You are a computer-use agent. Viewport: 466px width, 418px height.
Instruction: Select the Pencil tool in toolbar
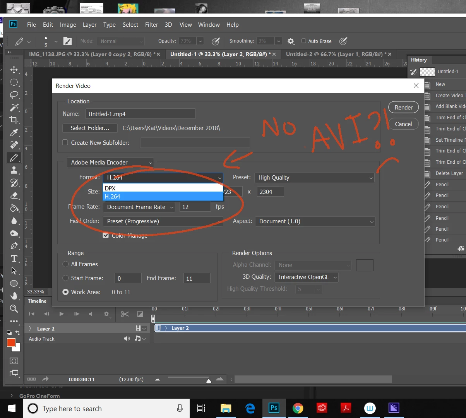click(14, 158)
